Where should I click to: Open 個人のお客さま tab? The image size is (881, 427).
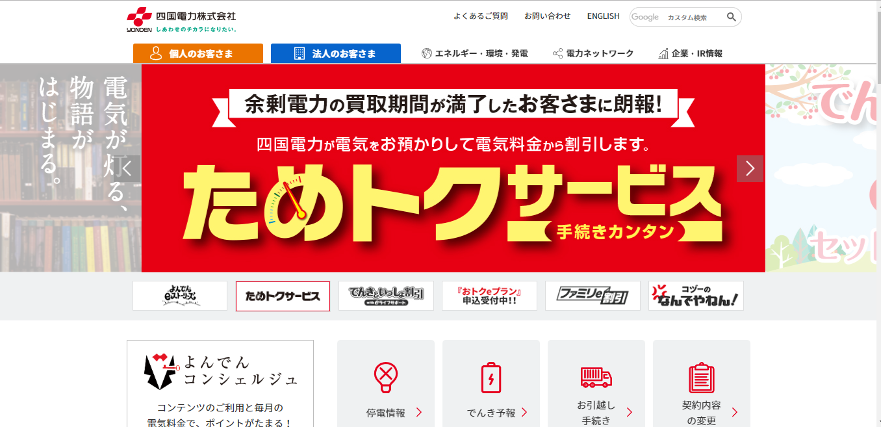pyautogui.click(x=198, y=53)
